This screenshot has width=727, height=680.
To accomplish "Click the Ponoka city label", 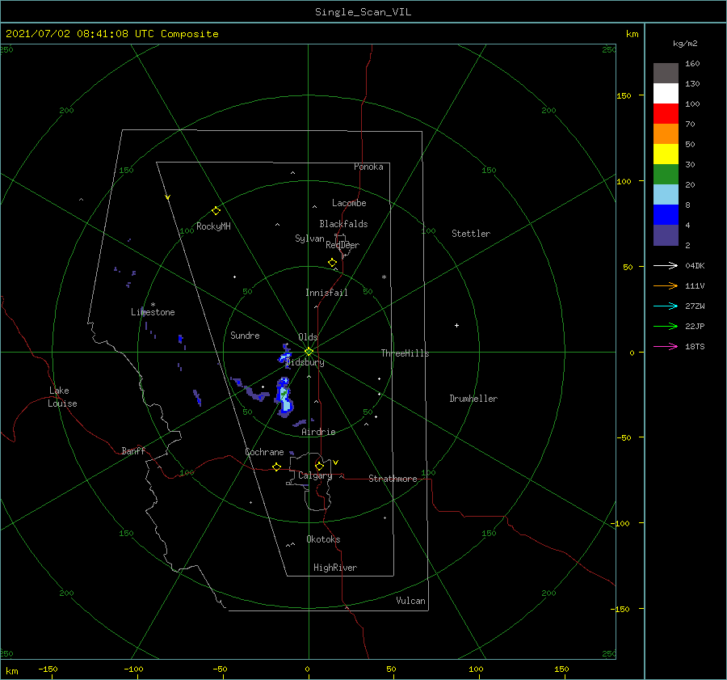I will click(x=368, y=167).
